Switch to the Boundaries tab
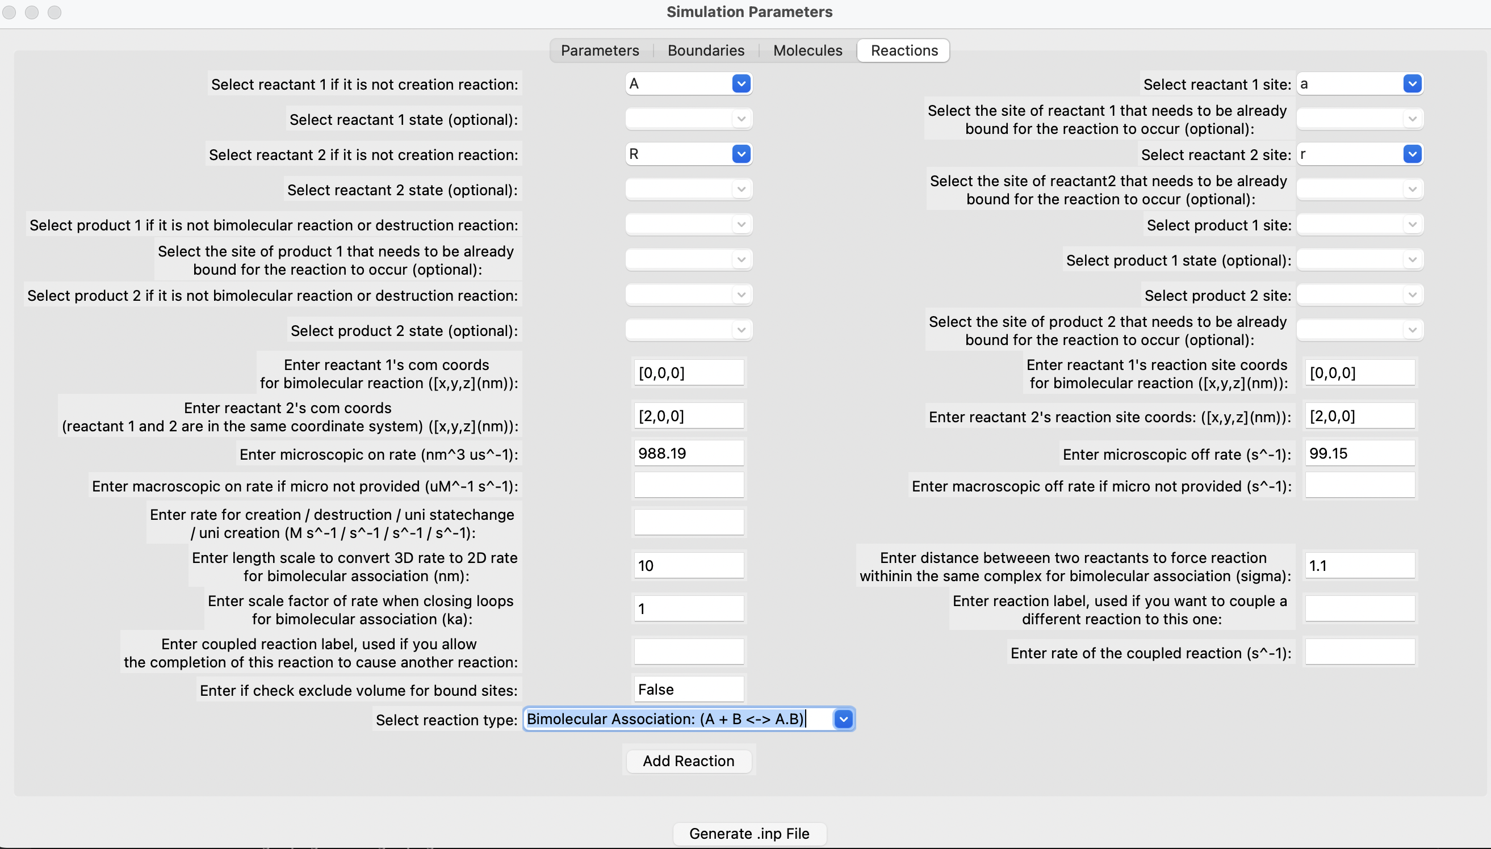The image size is (1491, 849). [x=706, y=50]
